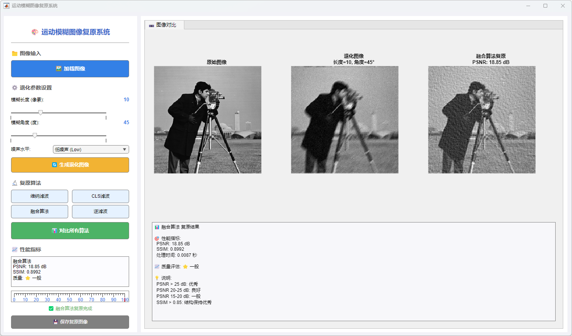
Task: Switch to the 图像对比 tab
Action: click(164, 25)
